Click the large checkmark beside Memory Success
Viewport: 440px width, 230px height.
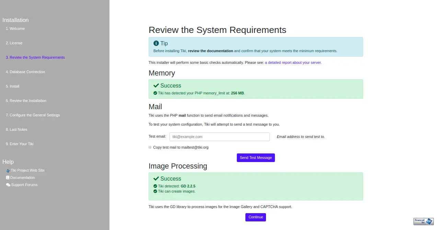coord(156,85)
